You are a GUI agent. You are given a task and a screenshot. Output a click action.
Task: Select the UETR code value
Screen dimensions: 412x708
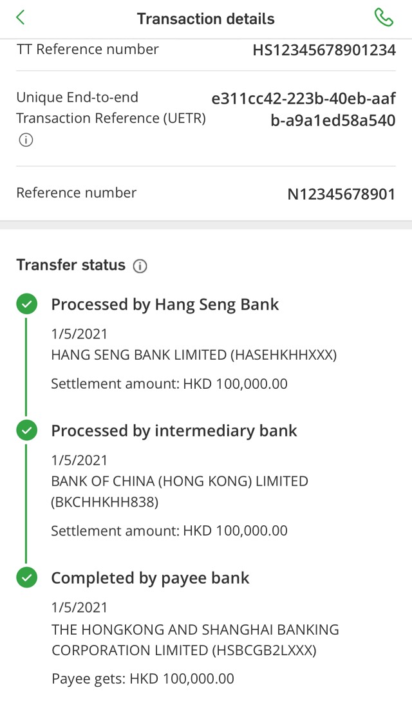(x=303, y=109)
